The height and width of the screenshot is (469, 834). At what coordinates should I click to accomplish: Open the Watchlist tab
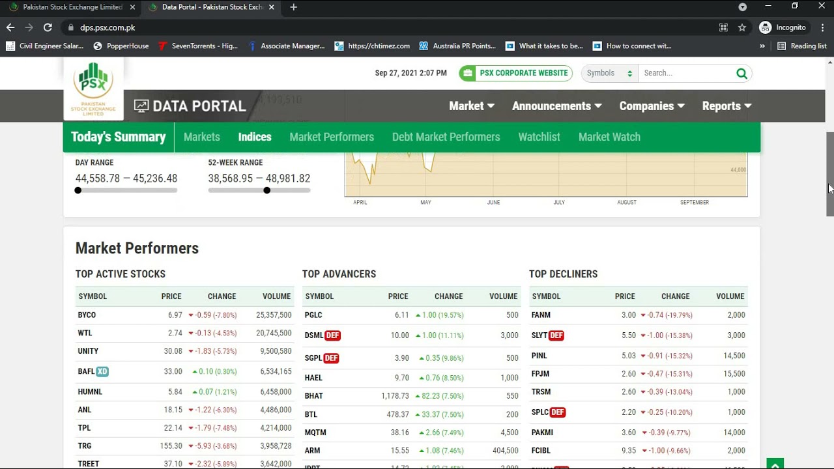(539, 137)
